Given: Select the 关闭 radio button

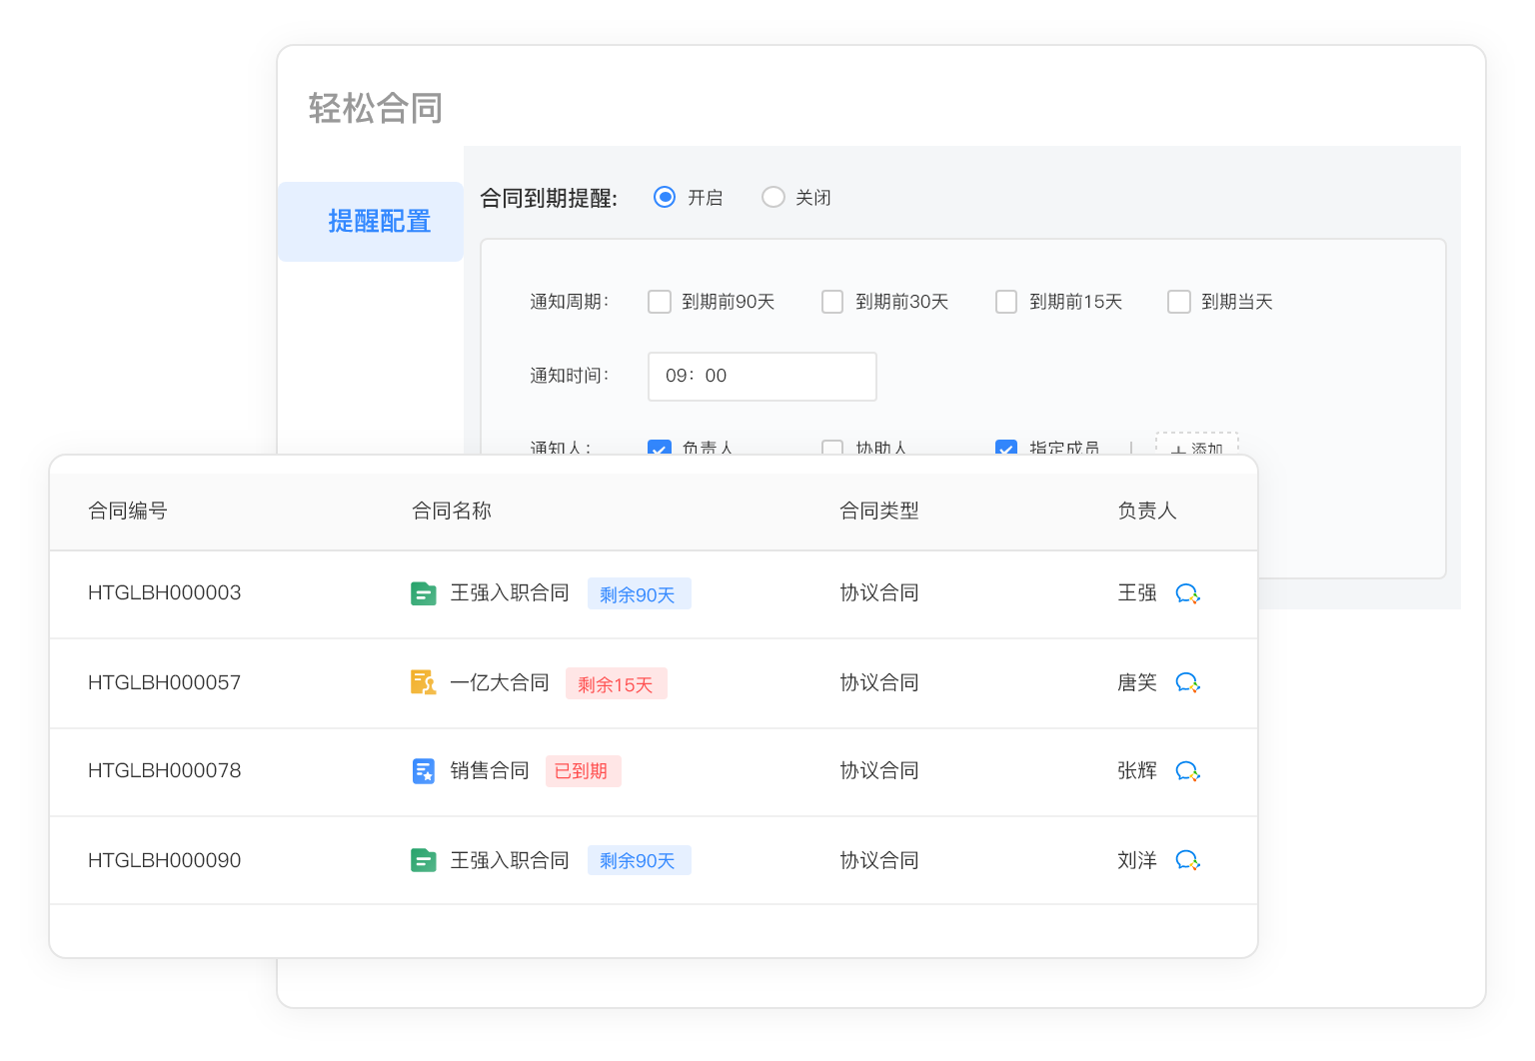Looking at the screenshot, I should [772, 197].
